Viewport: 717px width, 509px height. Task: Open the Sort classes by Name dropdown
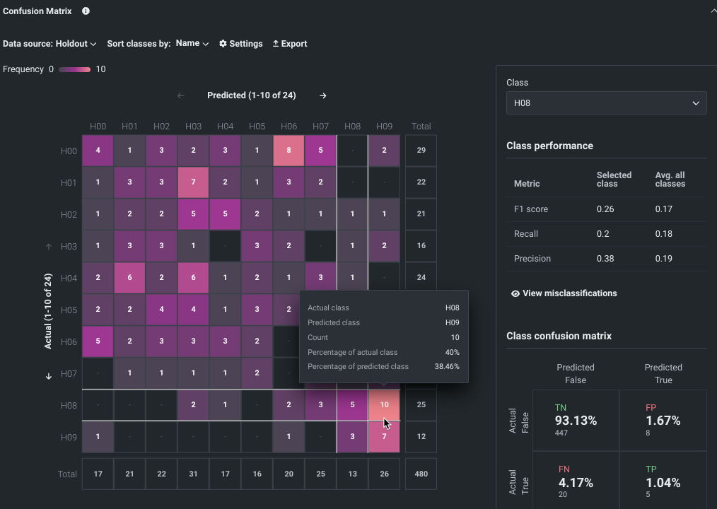(192, 44)
